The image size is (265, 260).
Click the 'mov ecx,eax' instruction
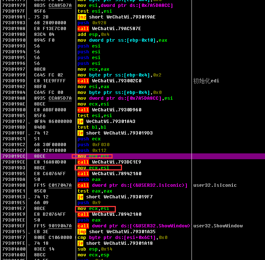point(93,69)
